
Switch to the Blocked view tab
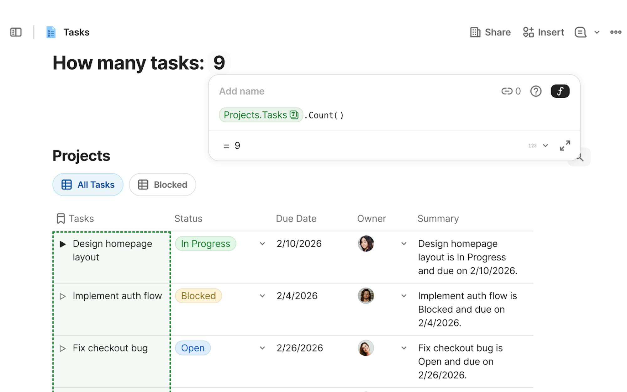tap(162, 185)
